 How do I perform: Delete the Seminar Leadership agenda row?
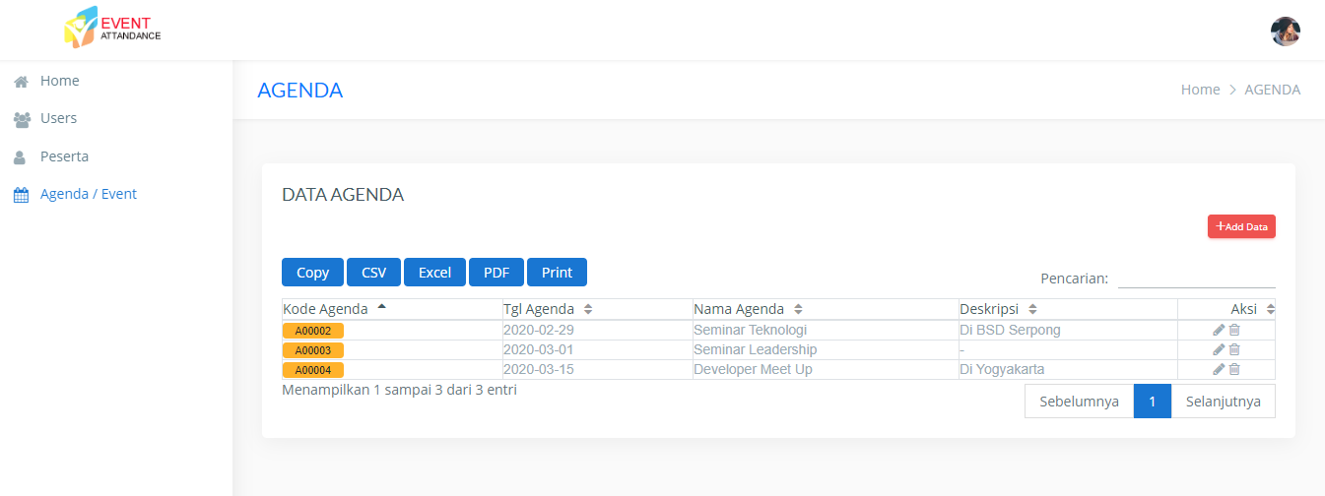(1234, 350)
